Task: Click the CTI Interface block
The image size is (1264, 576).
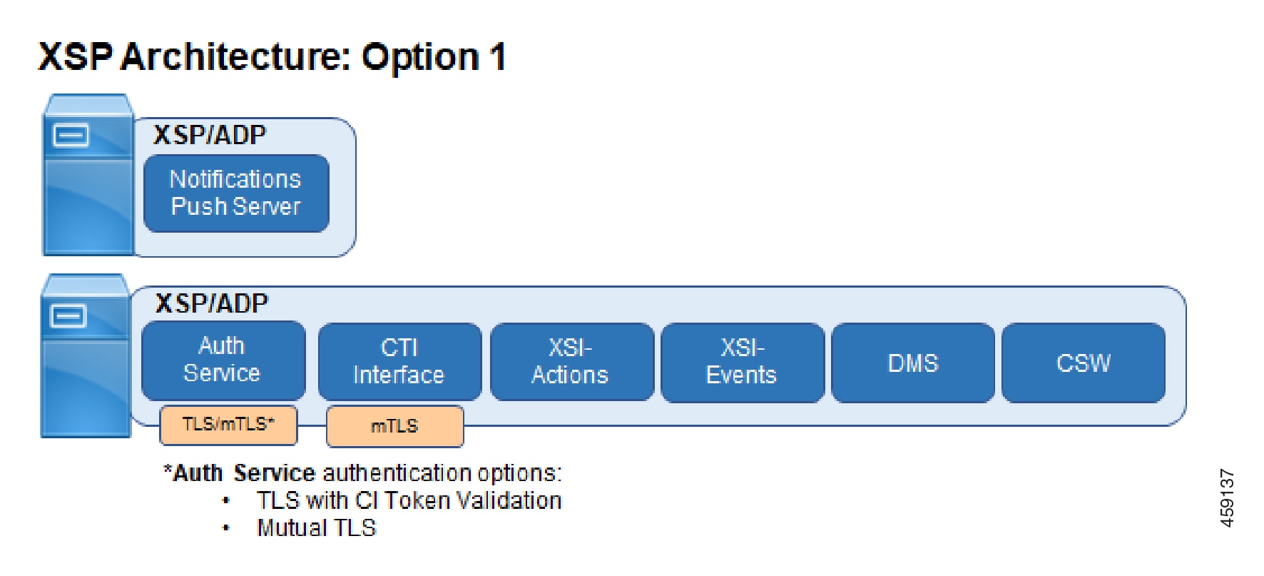Action: tap(399, 362)
